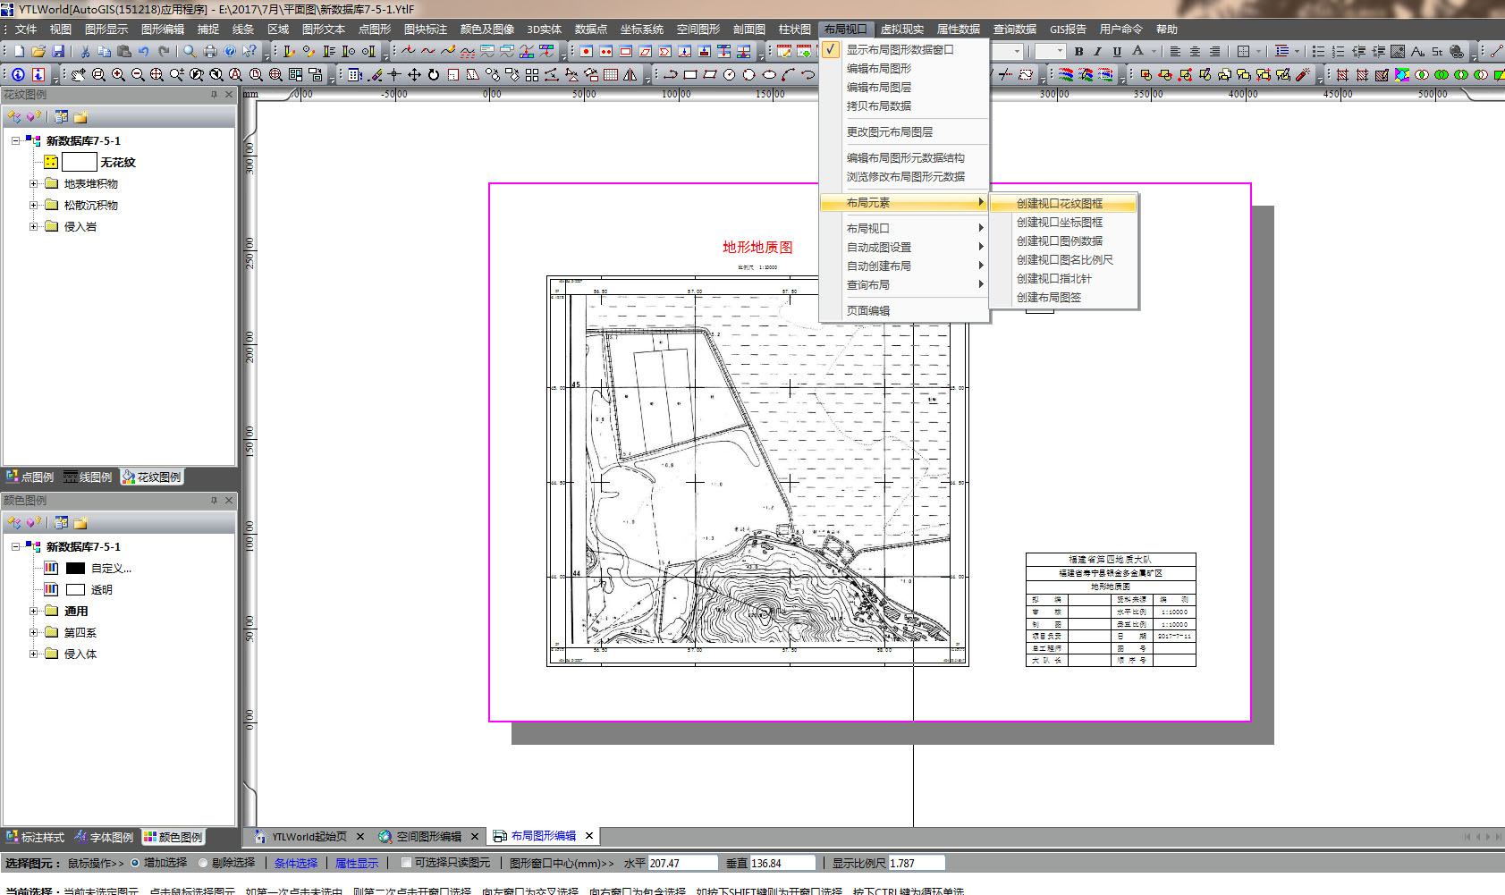Click the globe link icon
Viewport: 1505px width, 895px height.
tap(1457, 52)
